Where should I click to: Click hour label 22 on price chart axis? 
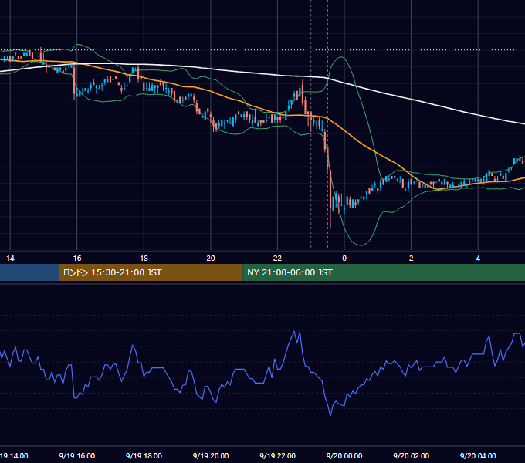[x=278, y=259]
